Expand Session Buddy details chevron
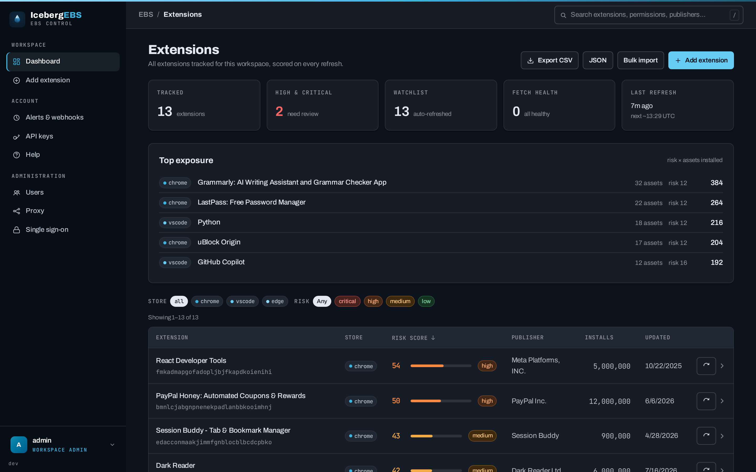The height and width of the screenshot is (472, 756). pos(722,436)
